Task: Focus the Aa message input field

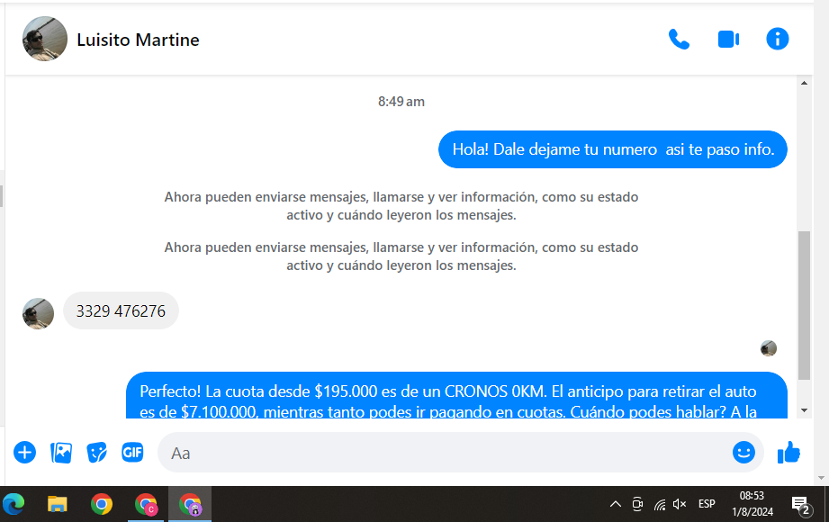Action: point(444,453)
